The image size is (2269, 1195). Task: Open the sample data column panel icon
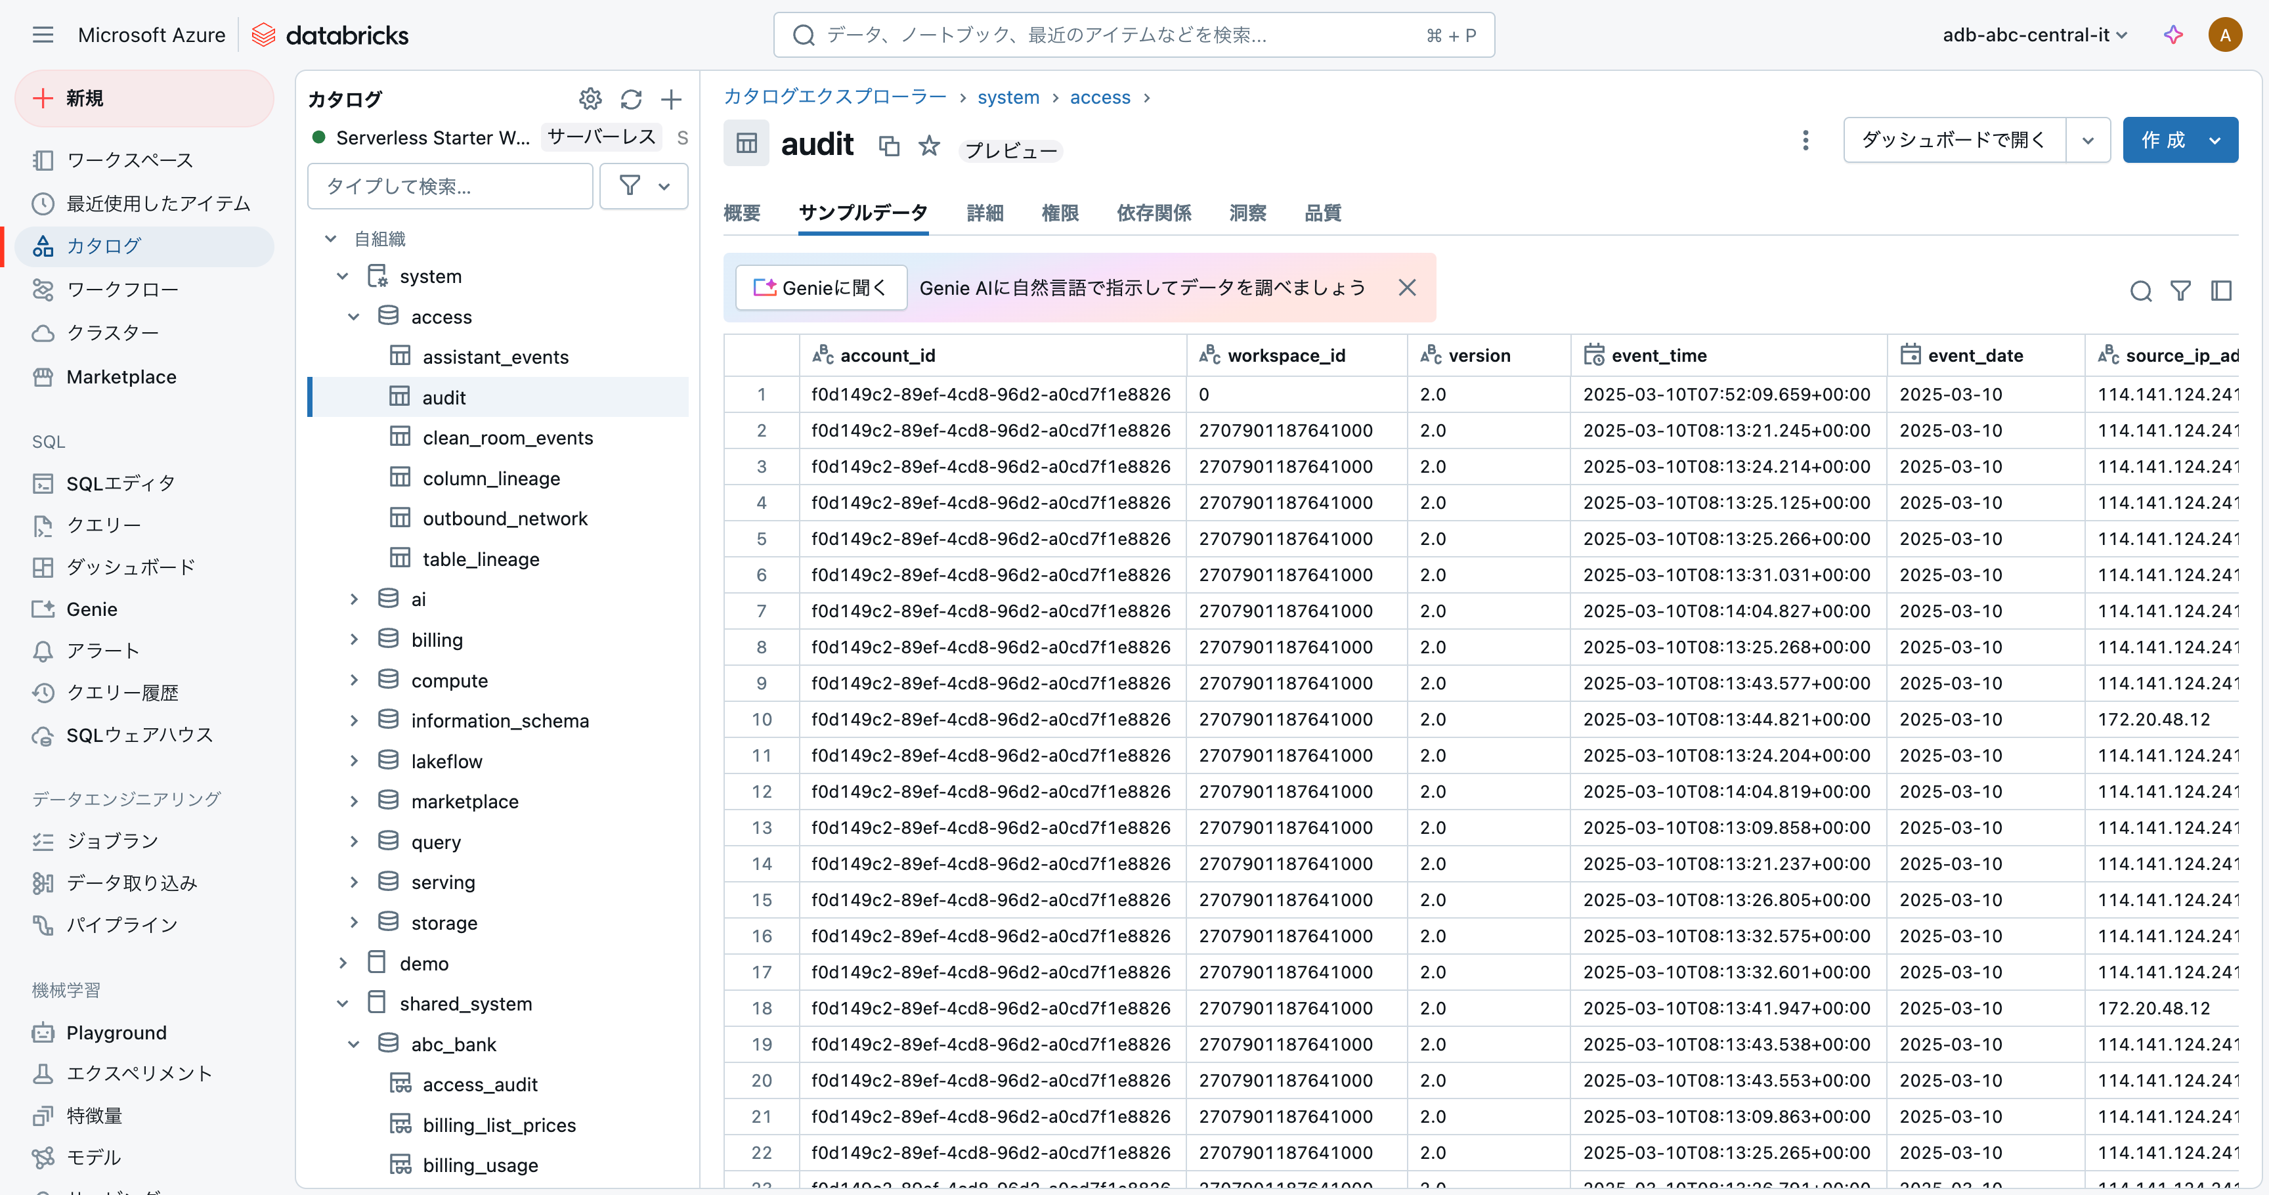2220,292
